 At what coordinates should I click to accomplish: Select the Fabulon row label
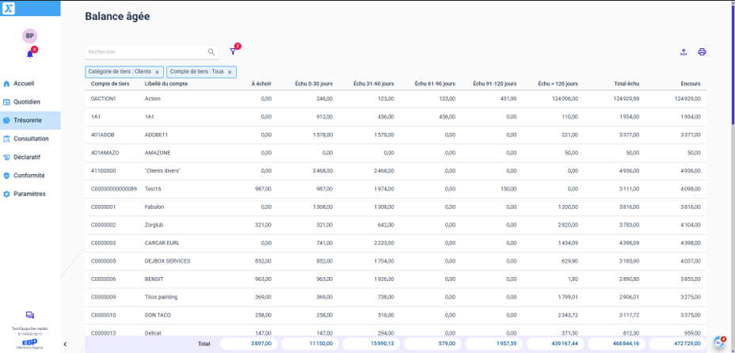[x=154, y=207]
